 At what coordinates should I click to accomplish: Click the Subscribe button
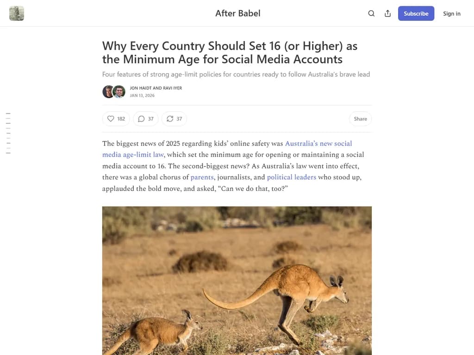(416, 13)
